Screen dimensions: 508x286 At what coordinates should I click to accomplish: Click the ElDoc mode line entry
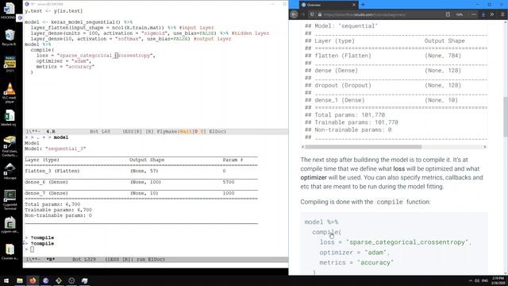point(217,131)
